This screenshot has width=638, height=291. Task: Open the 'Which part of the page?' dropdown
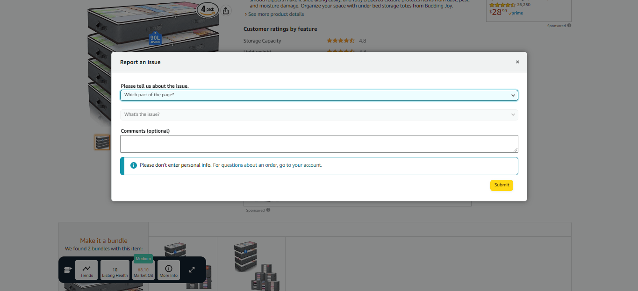pyautogui.click(x=319, y=95)
